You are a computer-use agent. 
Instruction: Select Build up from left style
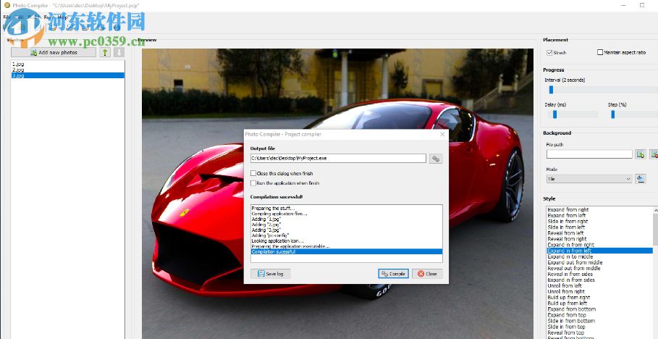568,304
